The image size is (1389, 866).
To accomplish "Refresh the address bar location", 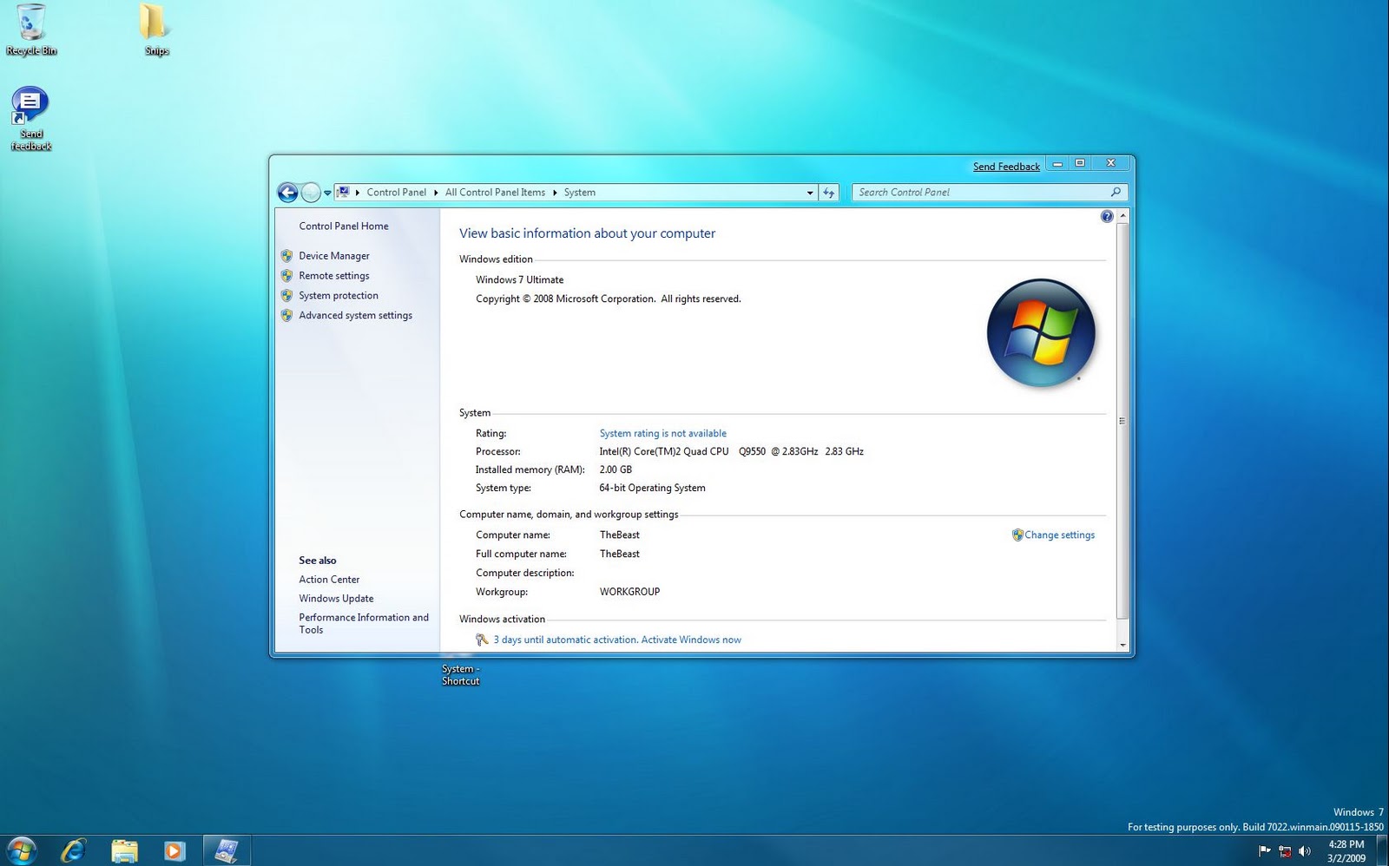I will click(x=829, y=193).
